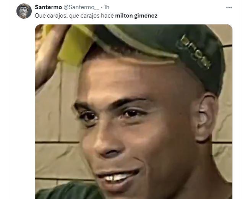The width and height of the screenshot is (248, 199).
Task: Click Santermo's statue profile avatar
Action: 24,11
